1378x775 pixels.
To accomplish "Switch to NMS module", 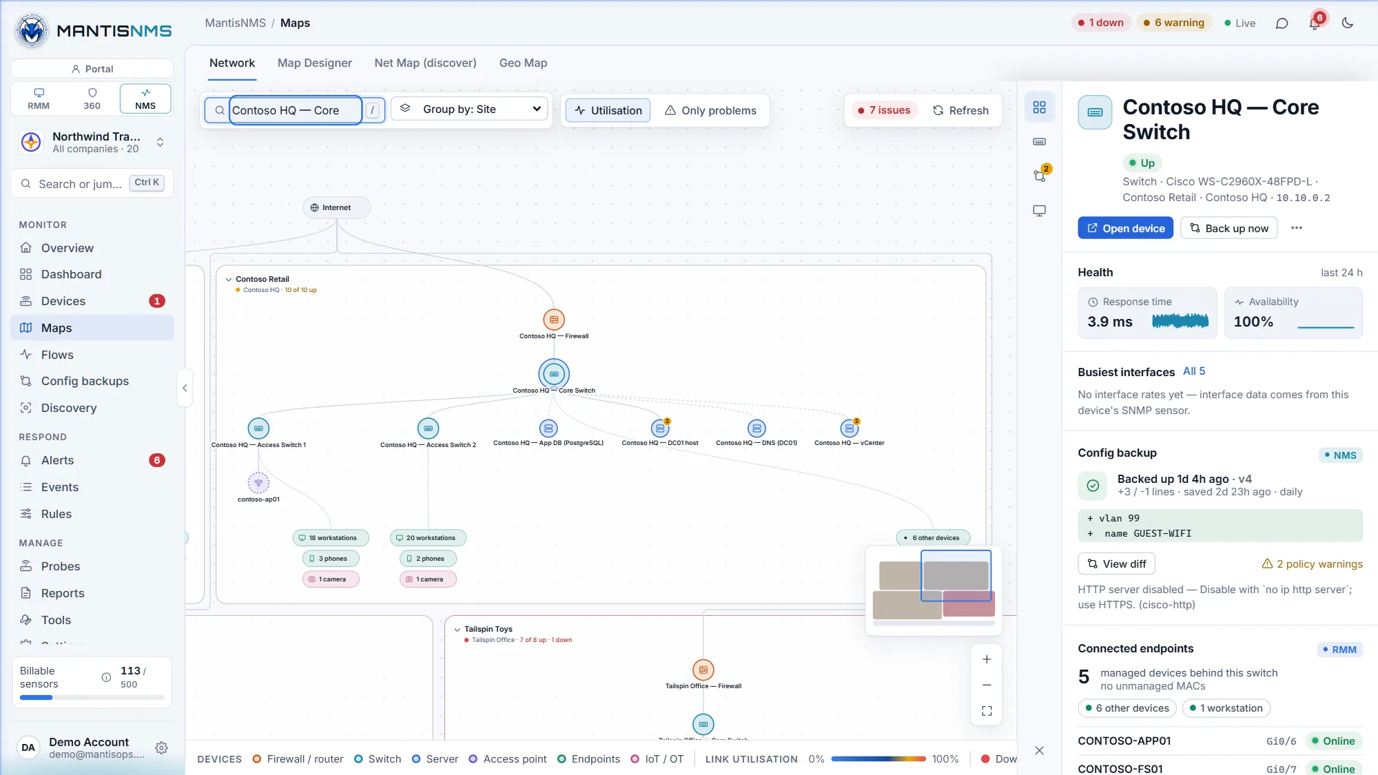I will pos(145,99).
